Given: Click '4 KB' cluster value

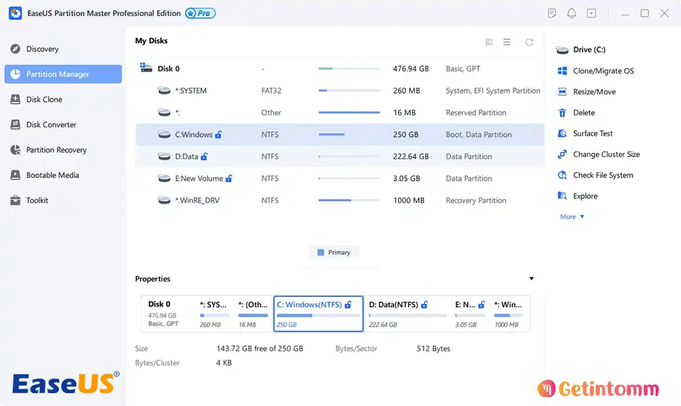Looking at the screenshot, I should (x=224, y=363).
